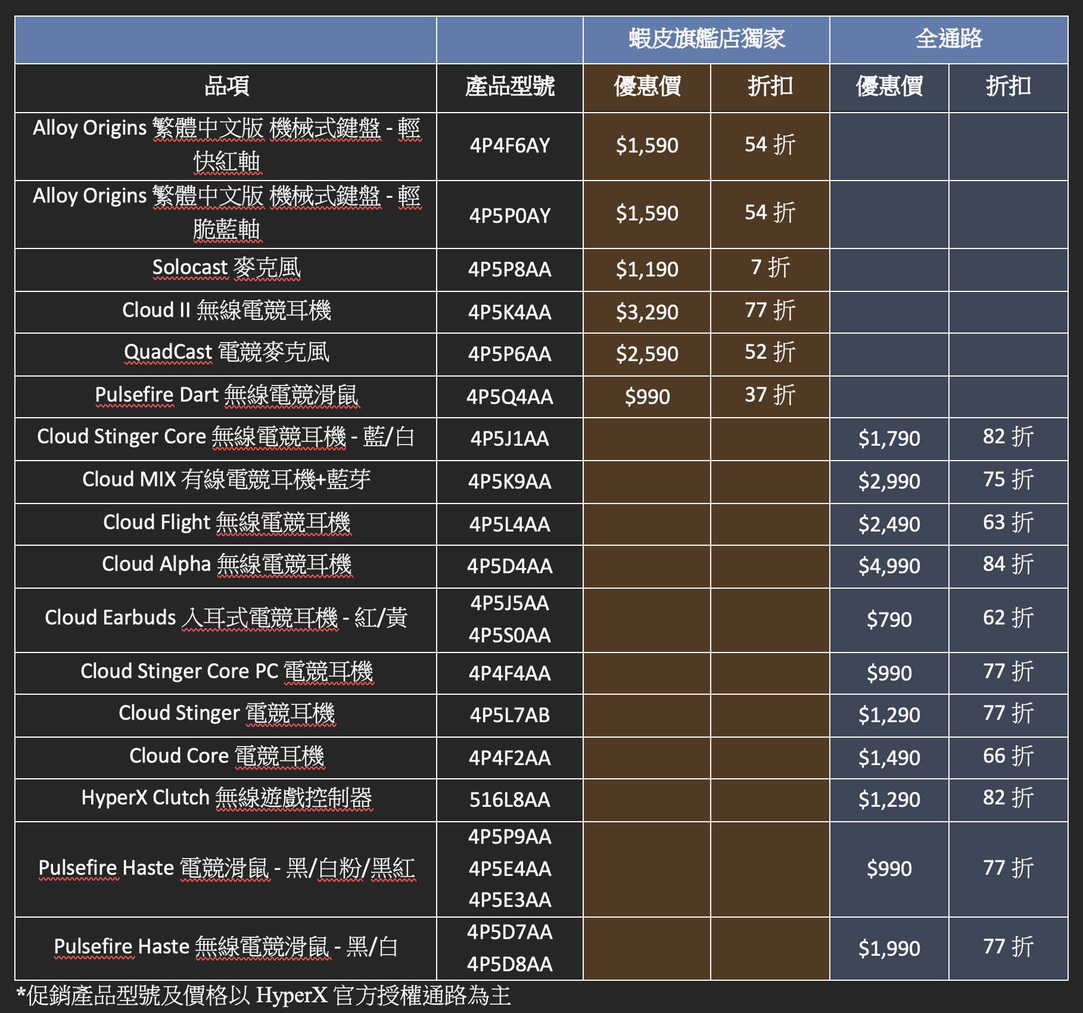Select the Solocast 麥克風 product name
Viewport: 1083px width, 1013px height.
tap(226, 268)
